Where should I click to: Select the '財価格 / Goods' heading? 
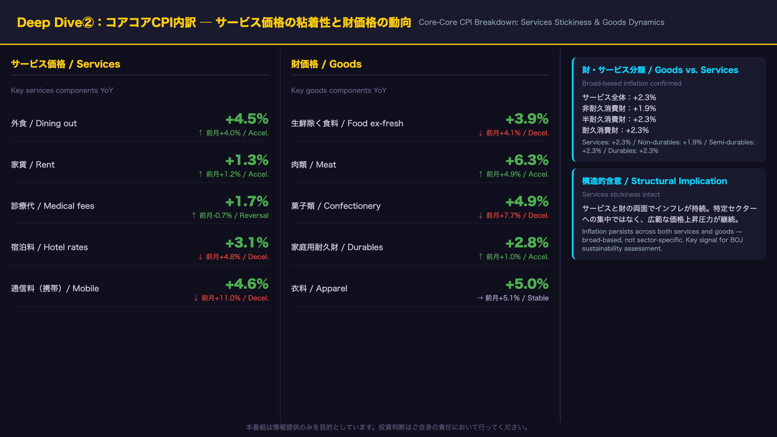coord(326,64)
